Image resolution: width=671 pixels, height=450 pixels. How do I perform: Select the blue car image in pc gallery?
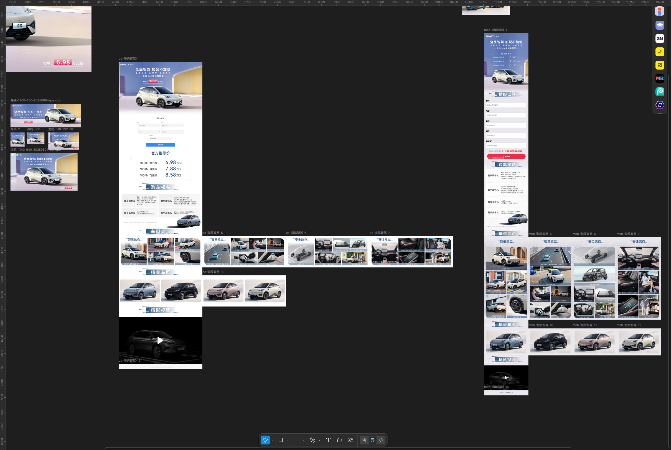pos(140,291)
